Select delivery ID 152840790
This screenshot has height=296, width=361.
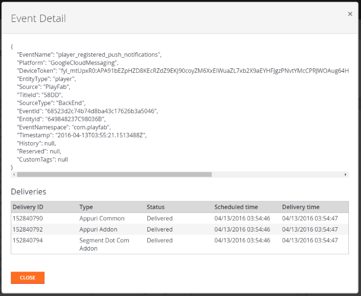click(x=28, y=218)
